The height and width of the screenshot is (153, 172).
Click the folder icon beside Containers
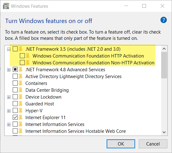coord(20,83)
